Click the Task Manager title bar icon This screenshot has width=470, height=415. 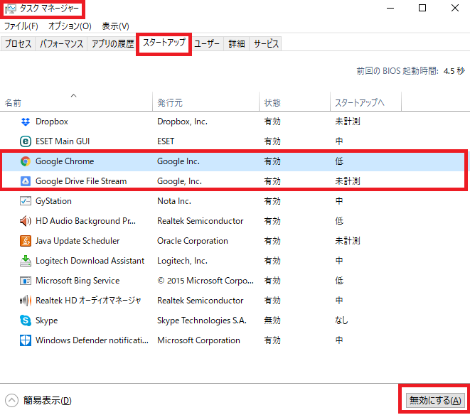[11, 9]
